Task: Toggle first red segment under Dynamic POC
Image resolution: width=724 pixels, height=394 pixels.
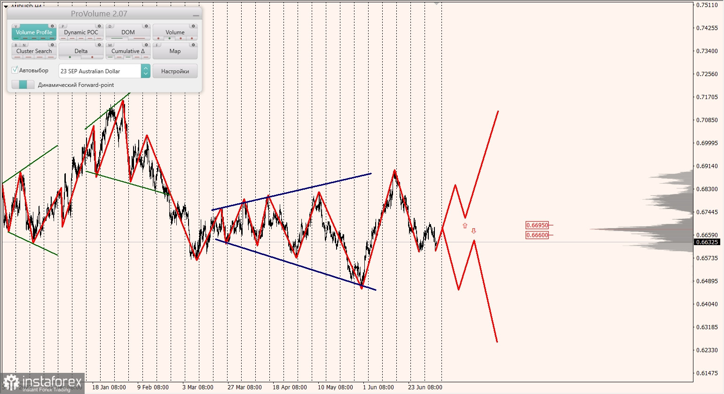Action: click(63, 38)
